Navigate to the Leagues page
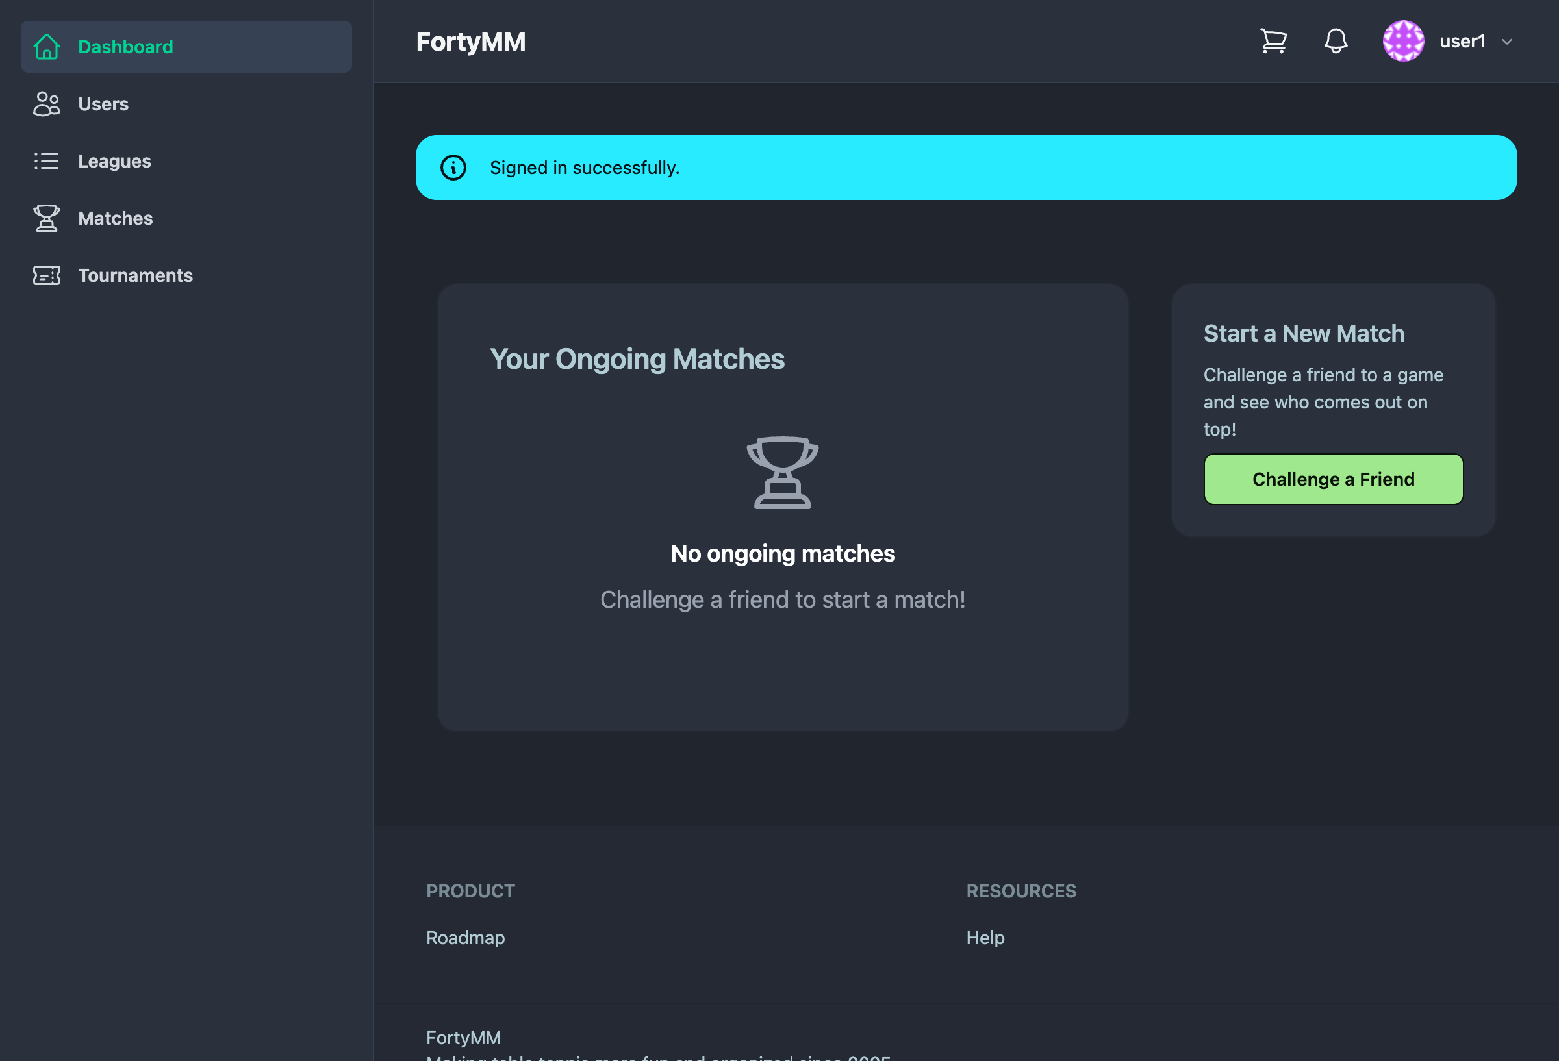The width and height of the screenshot is (1559, 1061). [x=114, y=161]
